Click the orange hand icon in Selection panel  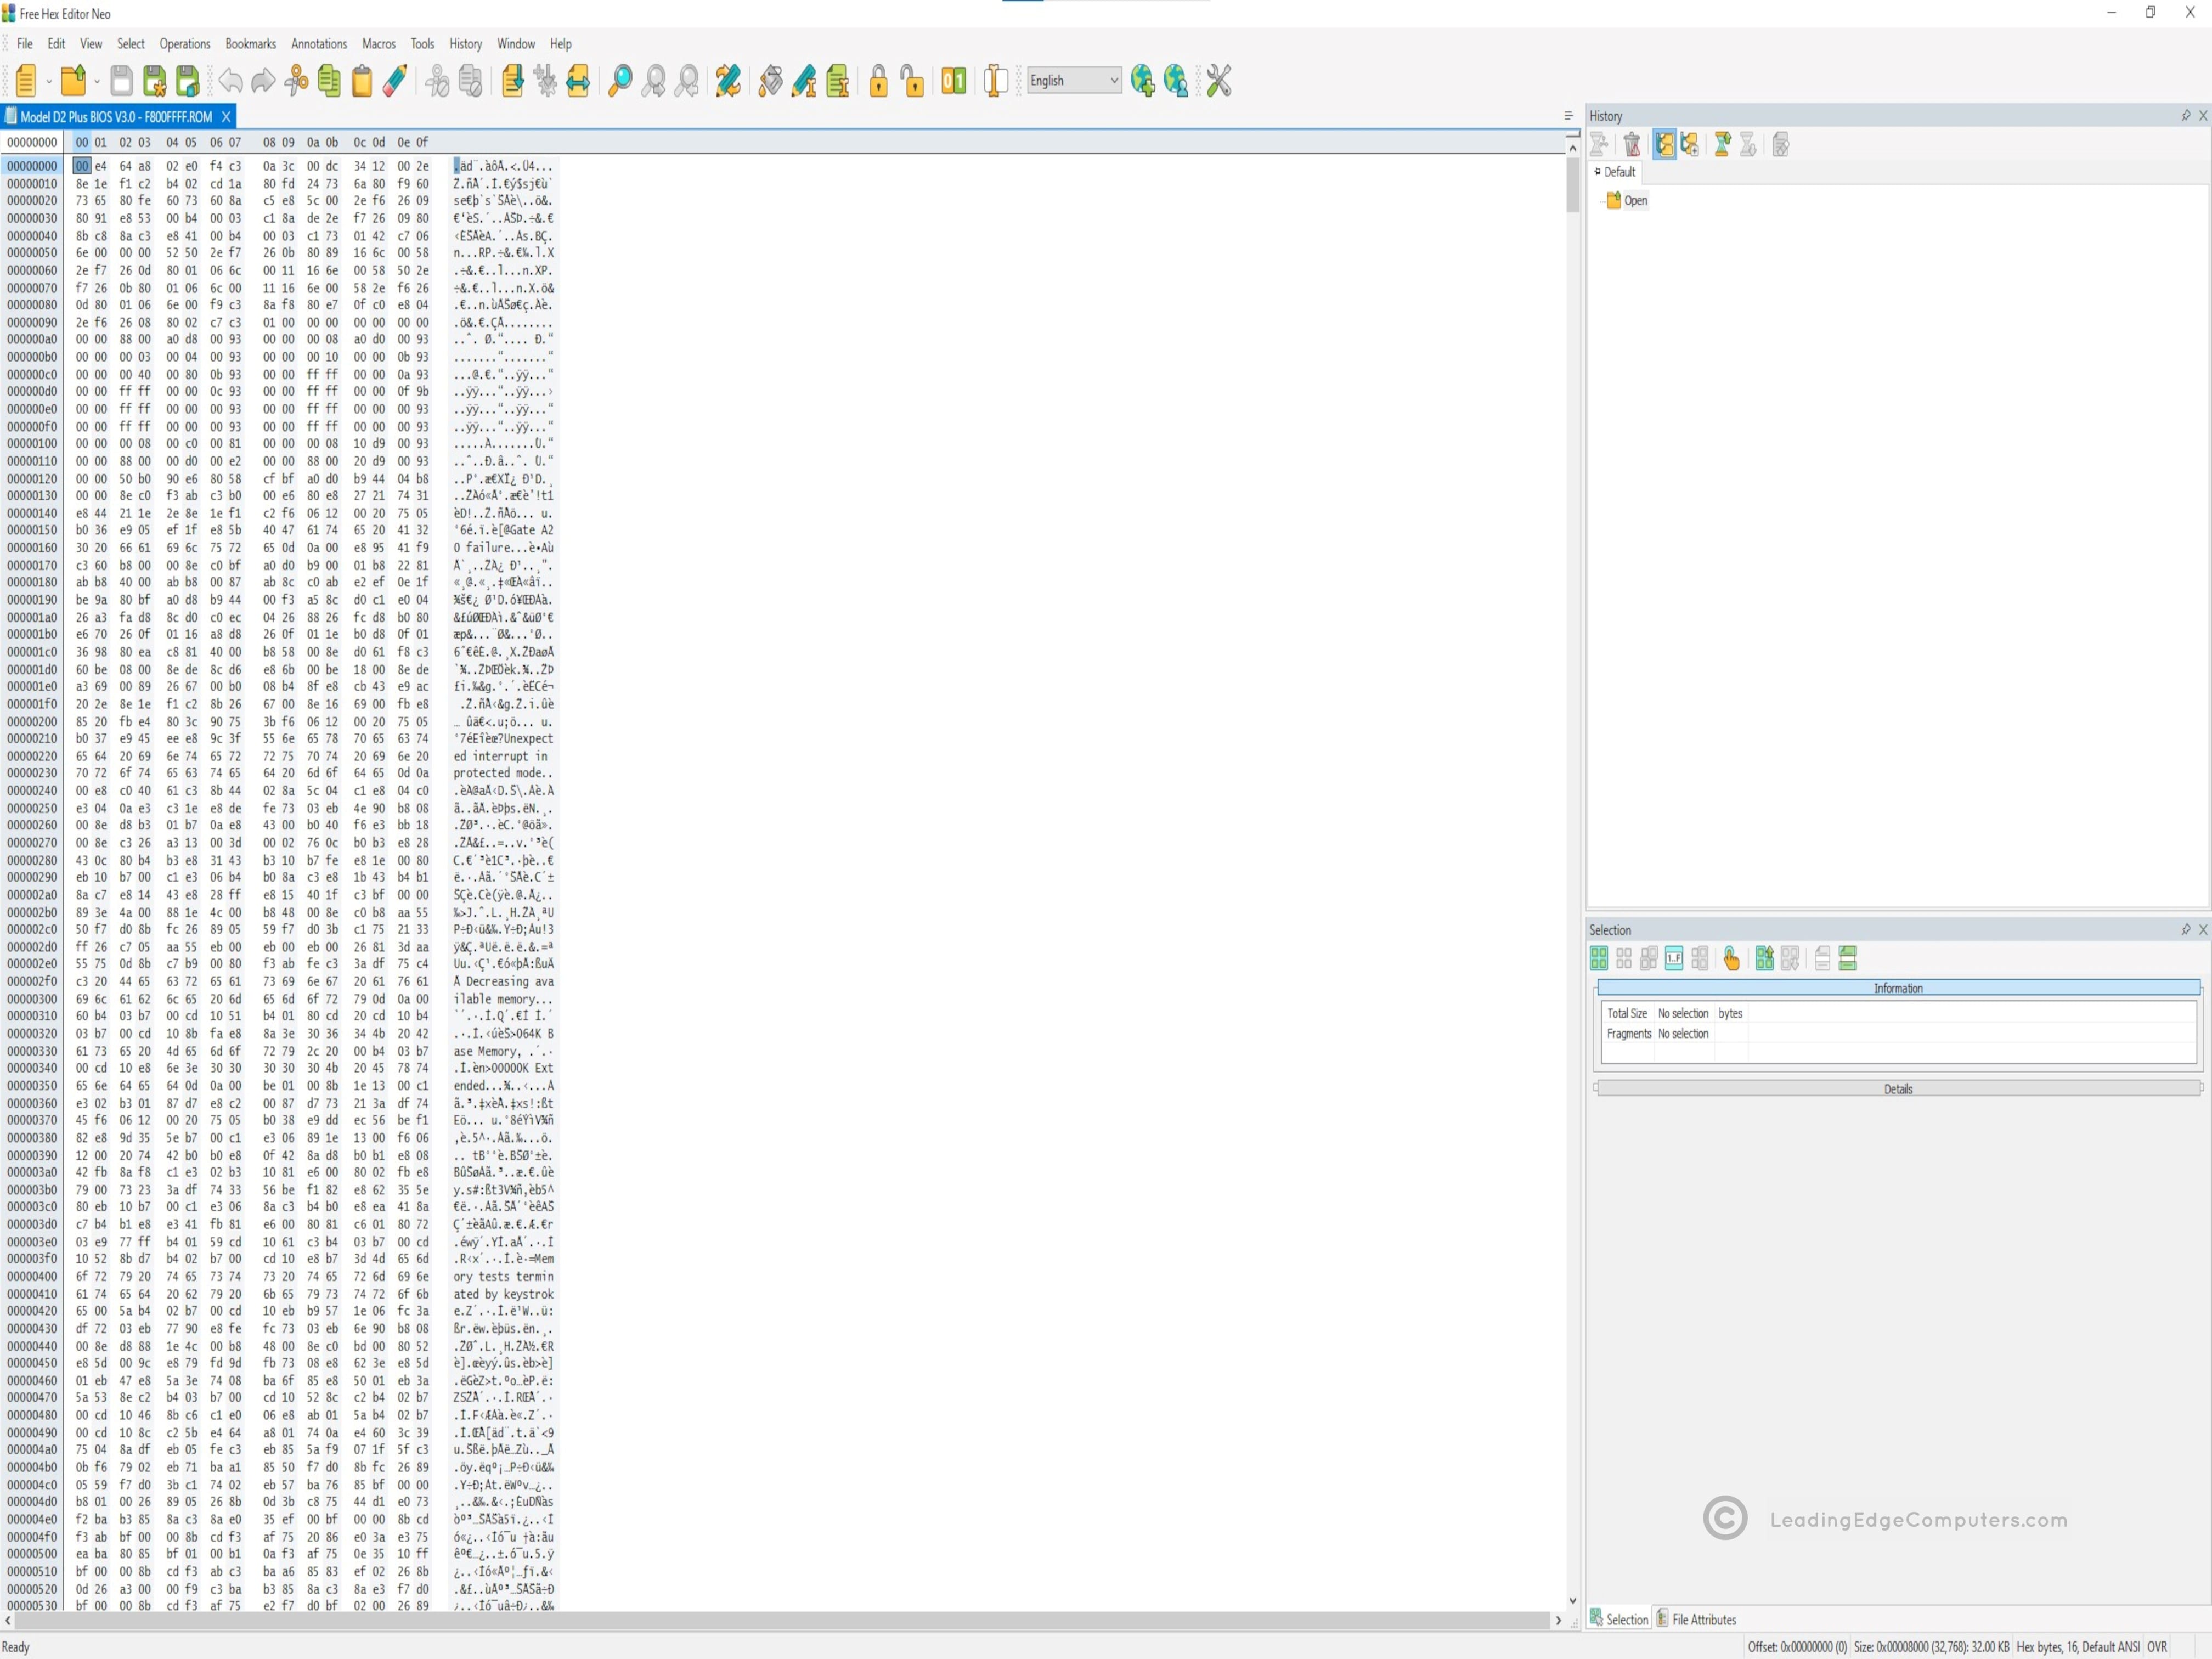[1731, 959]
